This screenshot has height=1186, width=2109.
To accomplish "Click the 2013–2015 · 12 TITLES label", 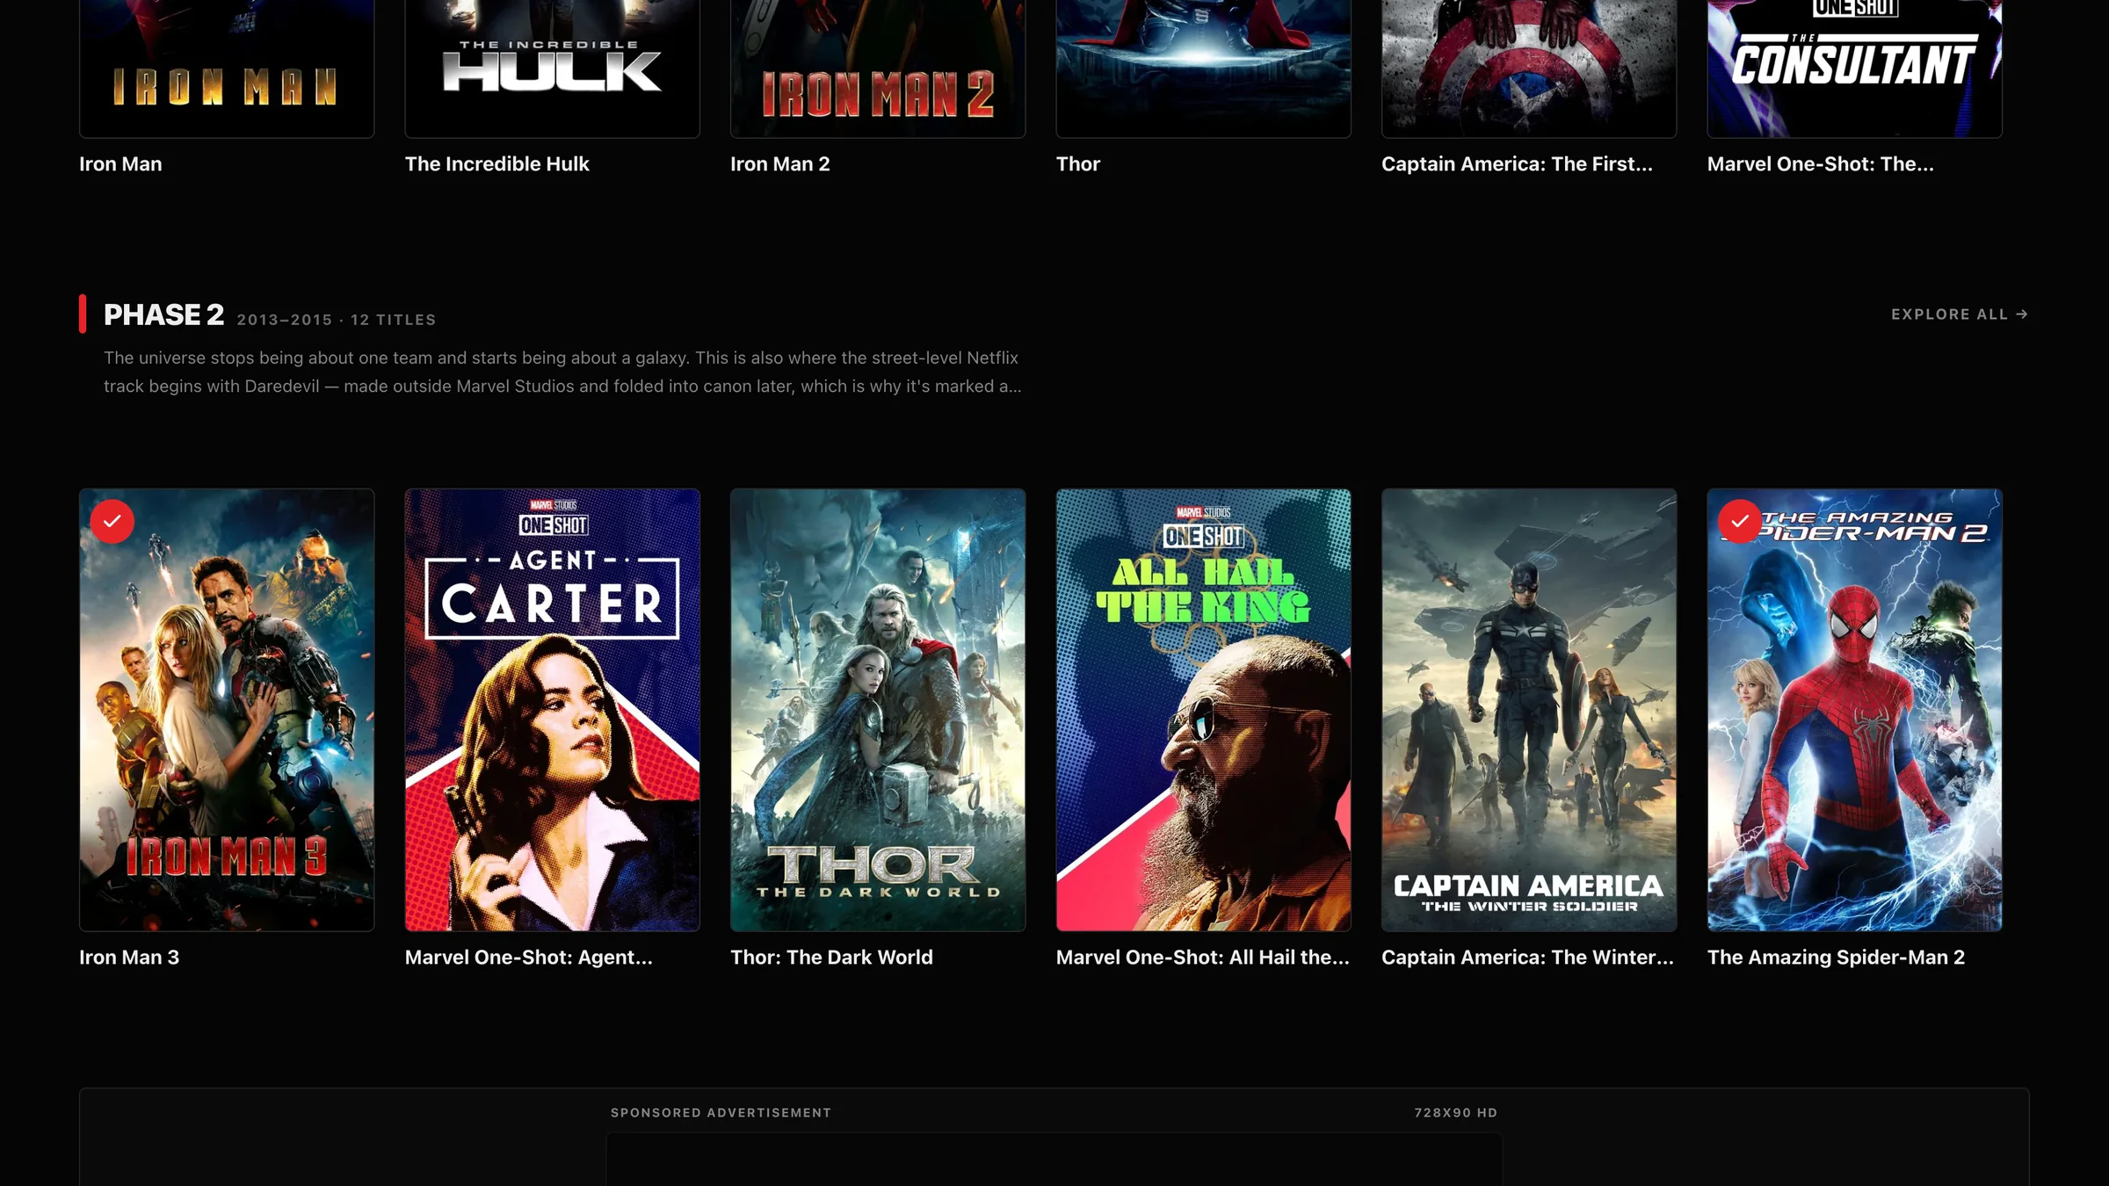I will click(x=337, y=320).
